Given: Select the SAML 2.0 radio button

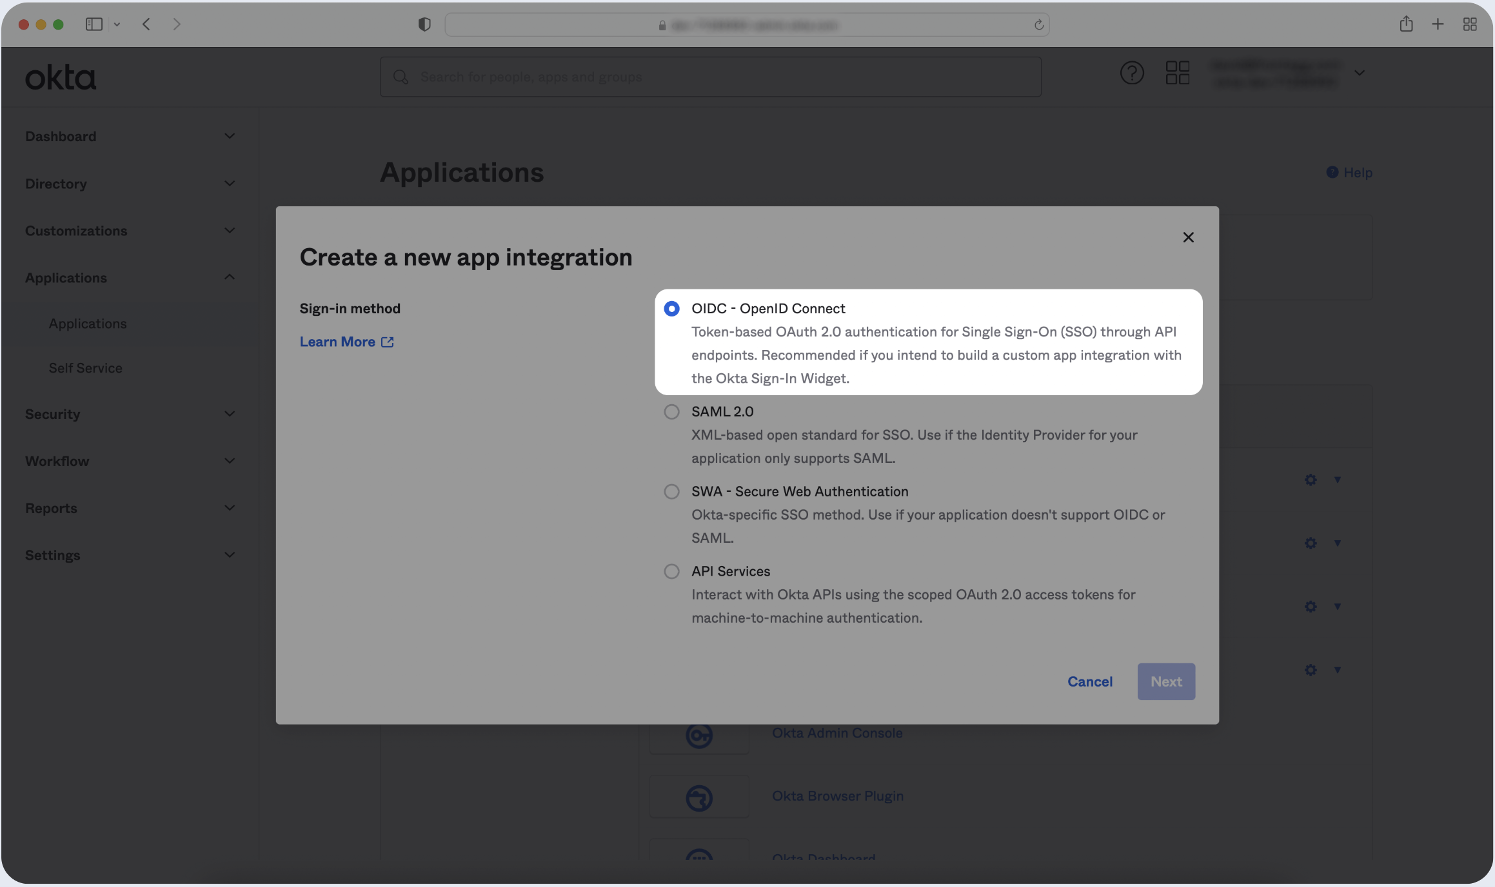Looking at the screenshot, I should (x=671, y=412).
